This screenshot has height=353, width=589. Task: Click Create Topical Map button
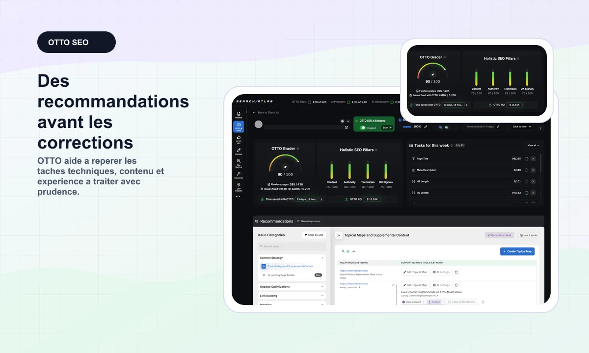(517, 251)
